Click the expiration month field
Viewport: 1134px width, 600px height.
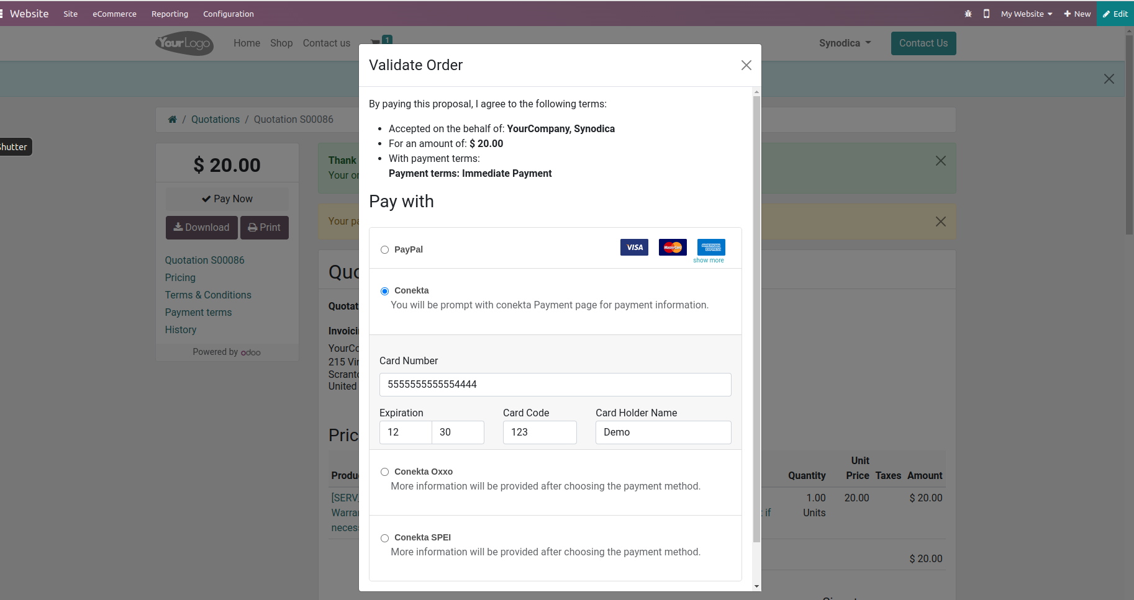406,432
